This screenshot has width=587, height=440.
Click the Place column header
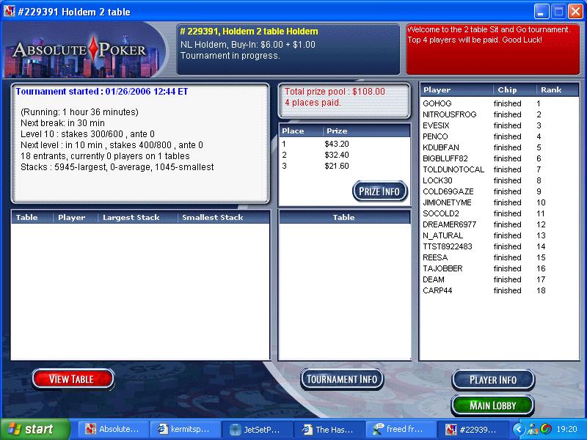[301, 131]
